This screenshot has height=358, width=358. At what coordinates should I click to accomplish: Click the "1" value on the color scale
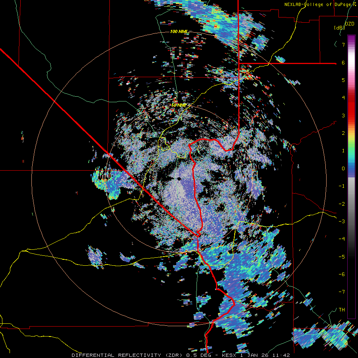(x=343, y=151)
